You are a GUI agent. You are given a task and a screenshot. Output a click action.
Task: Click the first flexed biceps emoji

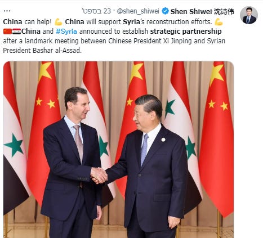tap(59, 22)
